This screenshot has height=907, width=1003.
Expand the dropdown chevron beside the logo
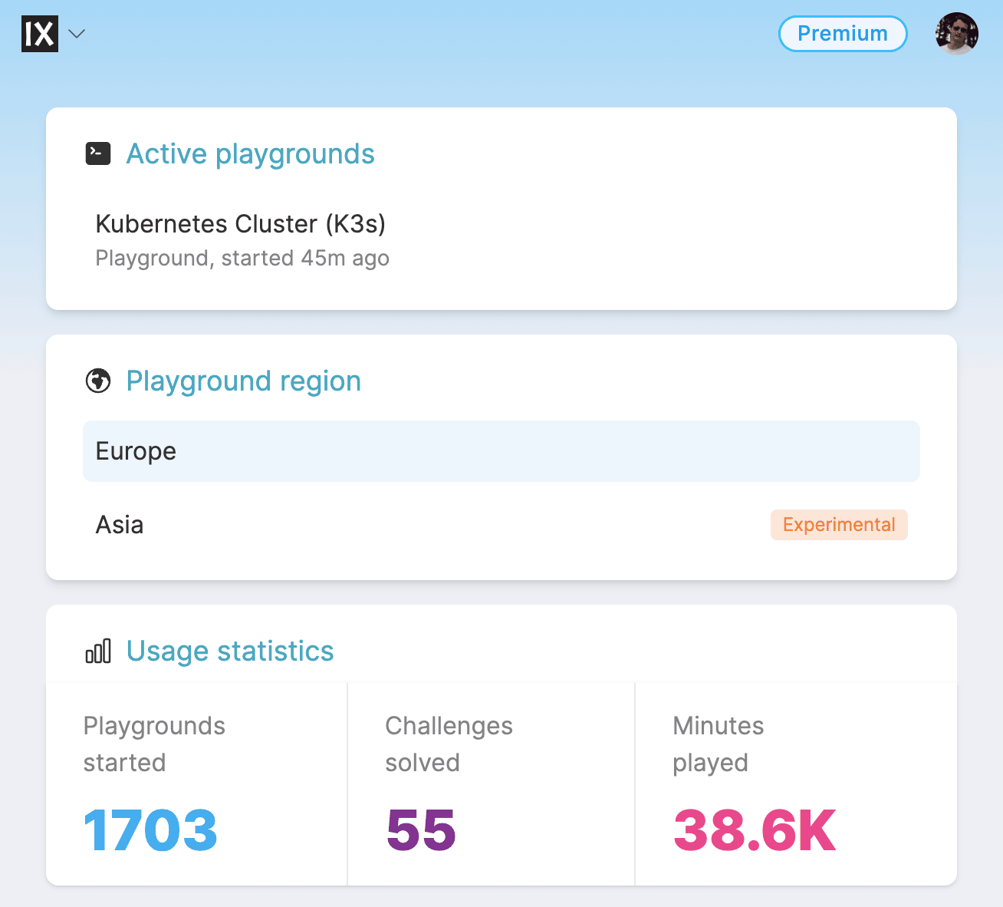(x=77, y=34)
